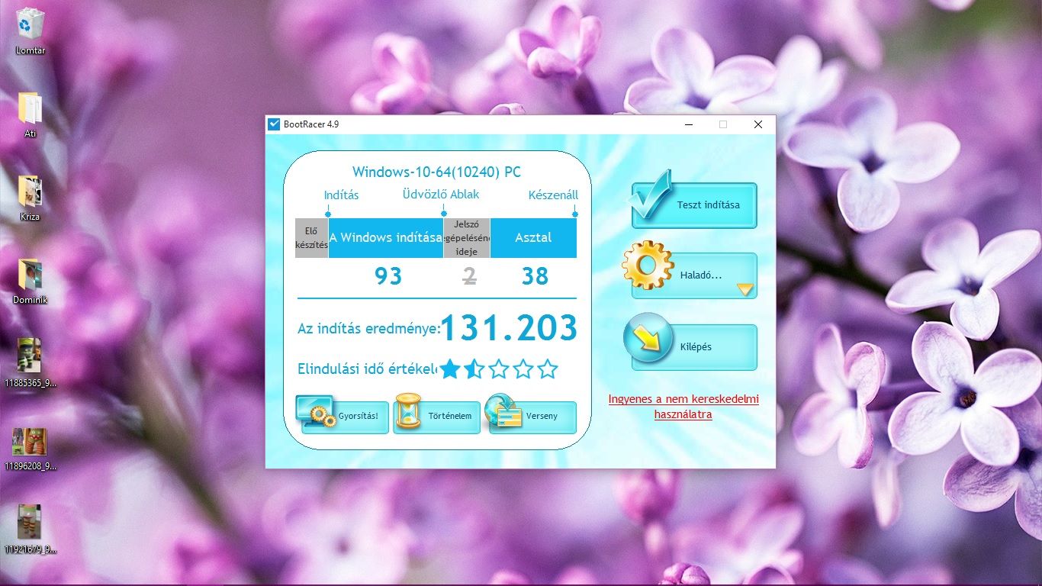Click the struck-through password time 2
The width and height of the screenshot is (1042, 586).
coord(470,276)
